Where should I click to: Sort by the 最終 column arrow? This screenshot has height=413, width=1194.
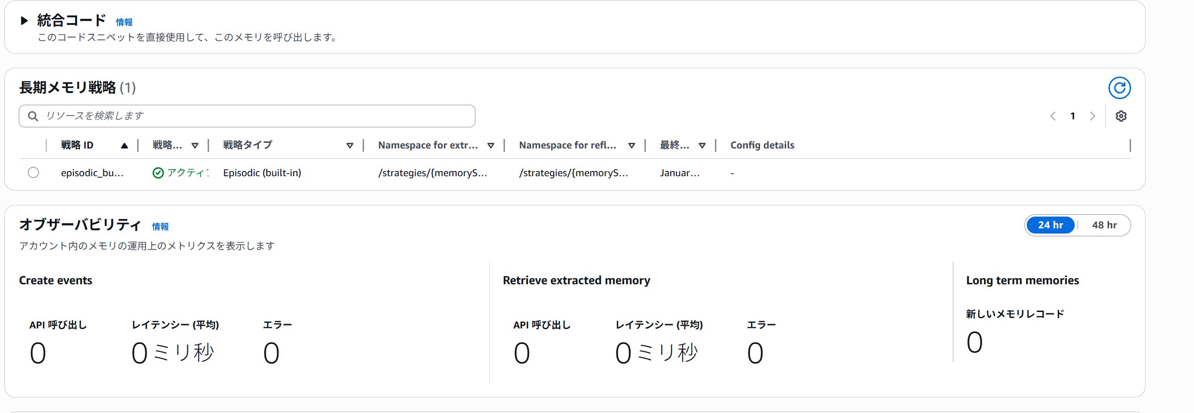click(702, 146)
